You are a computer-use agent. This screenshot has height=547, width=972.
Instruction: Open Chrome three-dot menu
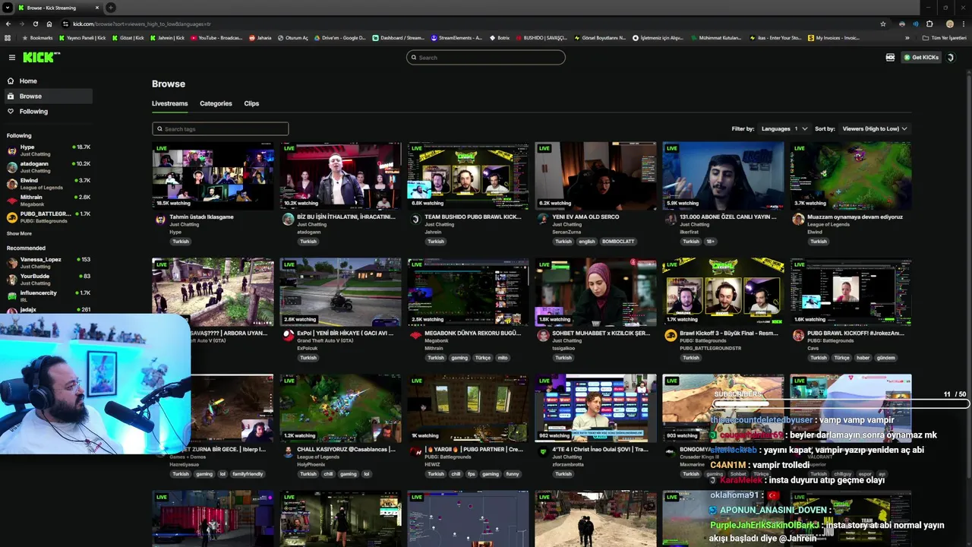pos(963,24)
